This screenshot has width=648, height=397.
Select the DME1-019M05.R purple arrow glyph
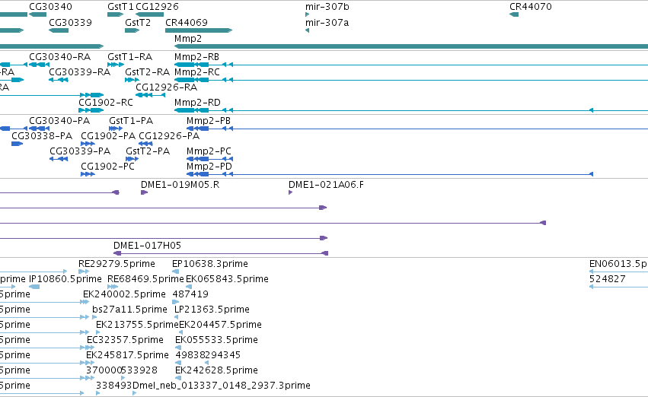144,192
